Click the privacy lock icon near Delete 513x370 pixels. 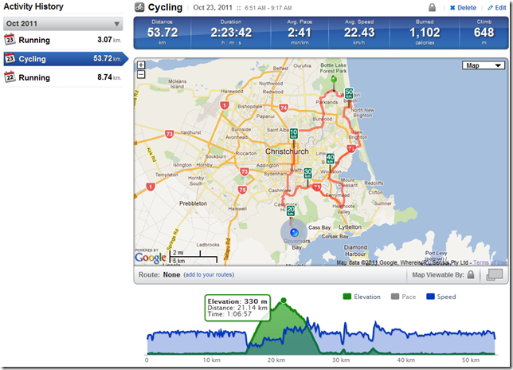[x=433, y=7]
